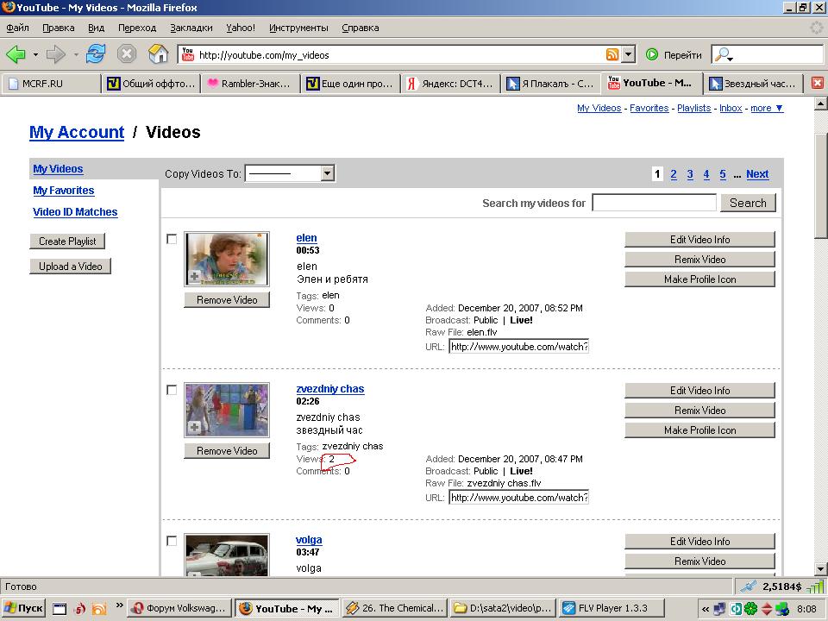The image size is (828, 621).
Task: Switch to the Яндекс: DCT4 tab
Action: (450, 84)
